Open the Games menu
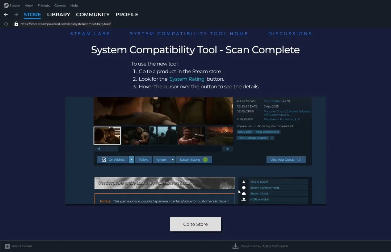Screen dimensions: 391x252 click(x=60, y=5)
